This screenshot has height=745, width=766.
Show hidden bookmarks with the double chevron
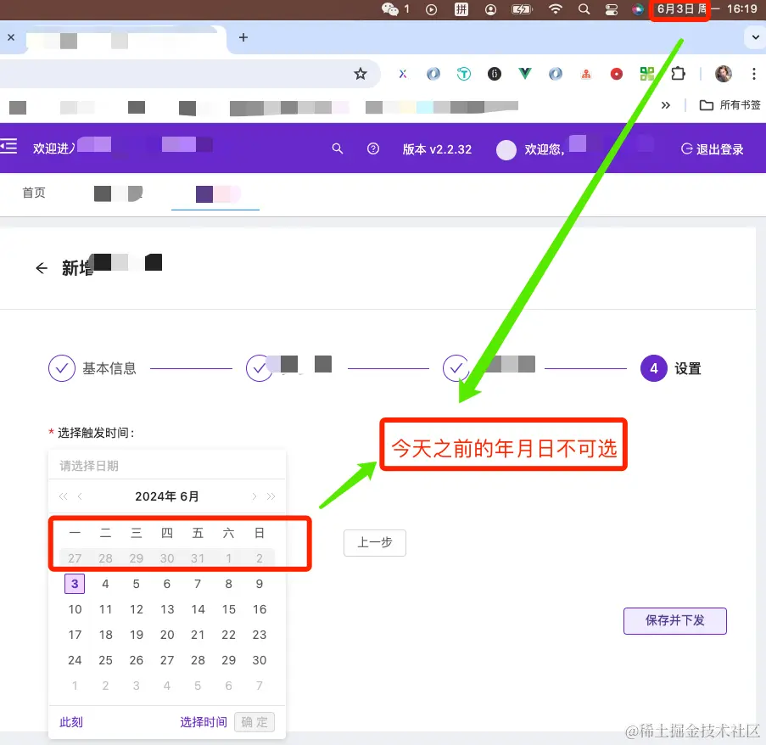point(665,105)
